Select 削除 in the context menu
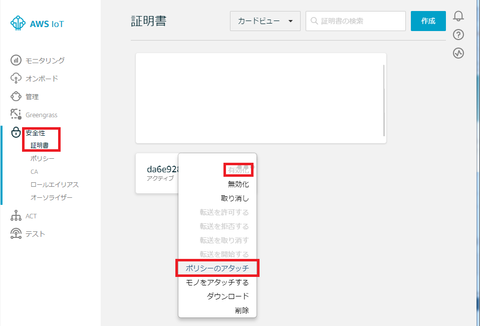 [242, 310]
